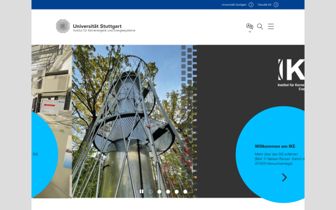Select the fifth slide indicator dot
The height and width of the screenshot is (210, 336).
click(185, 192)
